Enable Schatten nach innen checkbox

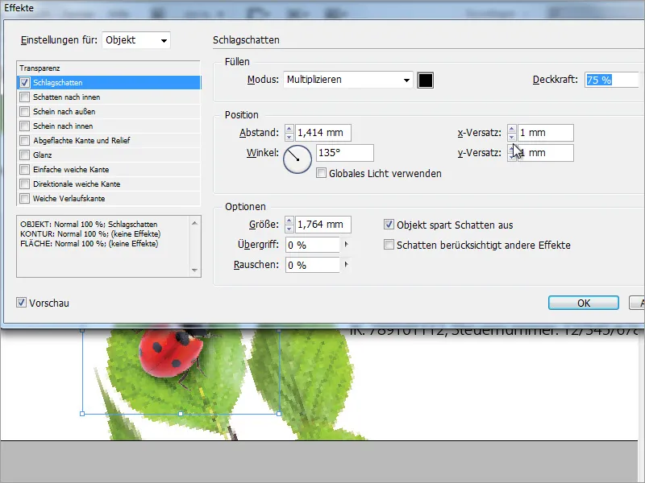[25, 97]
